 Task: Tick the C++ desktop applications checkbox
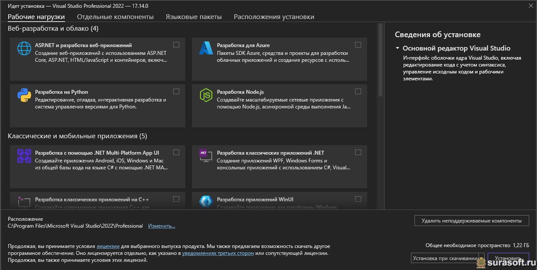tap(176, 199)
